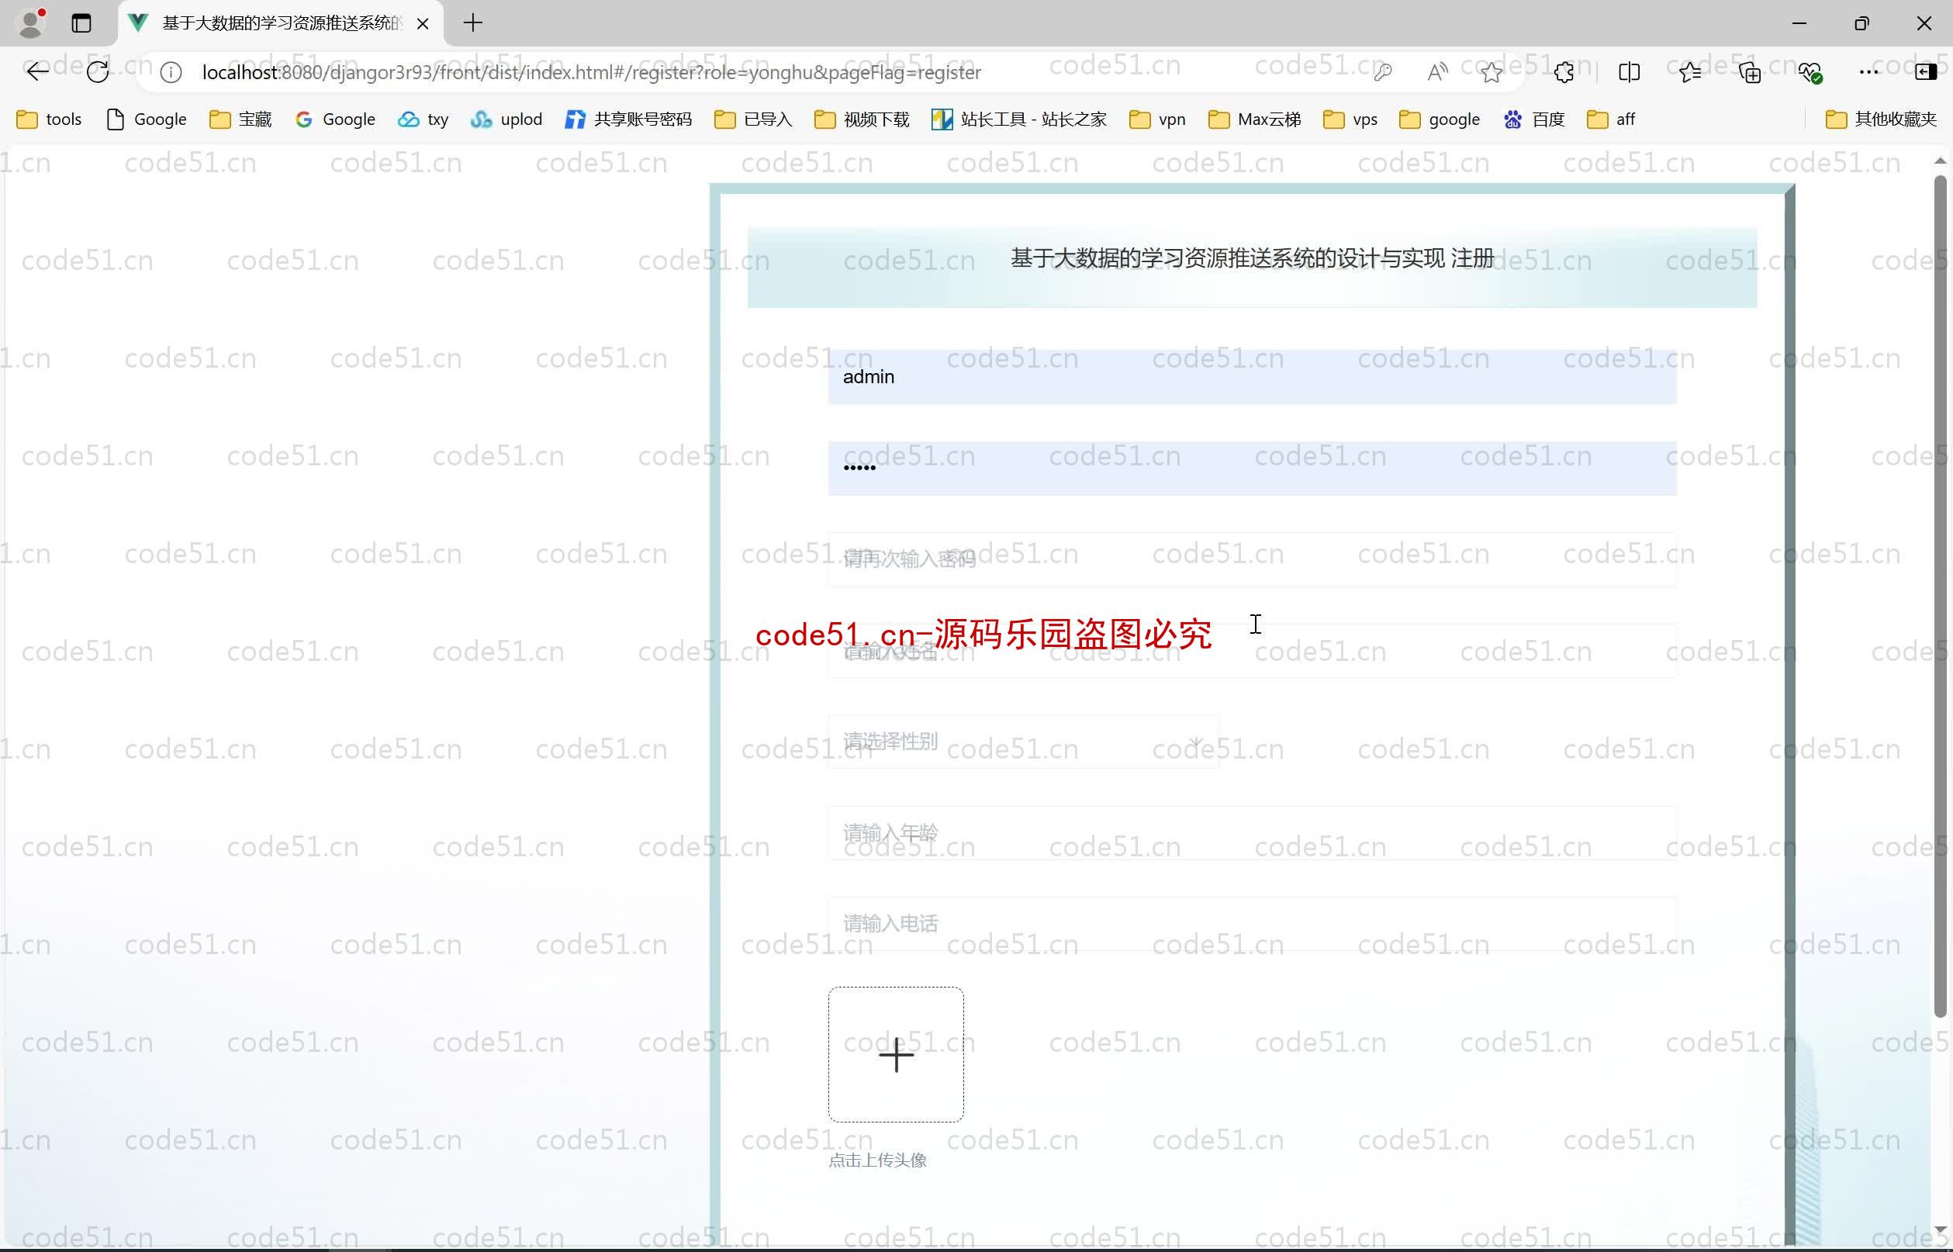Open the Google page bookmark
The image size is (1953, 1252).
(x=147, y=119)
